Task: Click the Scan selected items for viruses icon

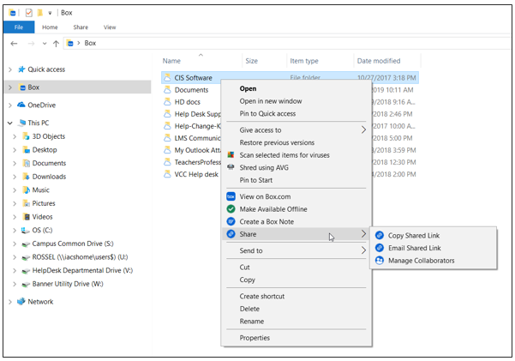Action: 231,155
